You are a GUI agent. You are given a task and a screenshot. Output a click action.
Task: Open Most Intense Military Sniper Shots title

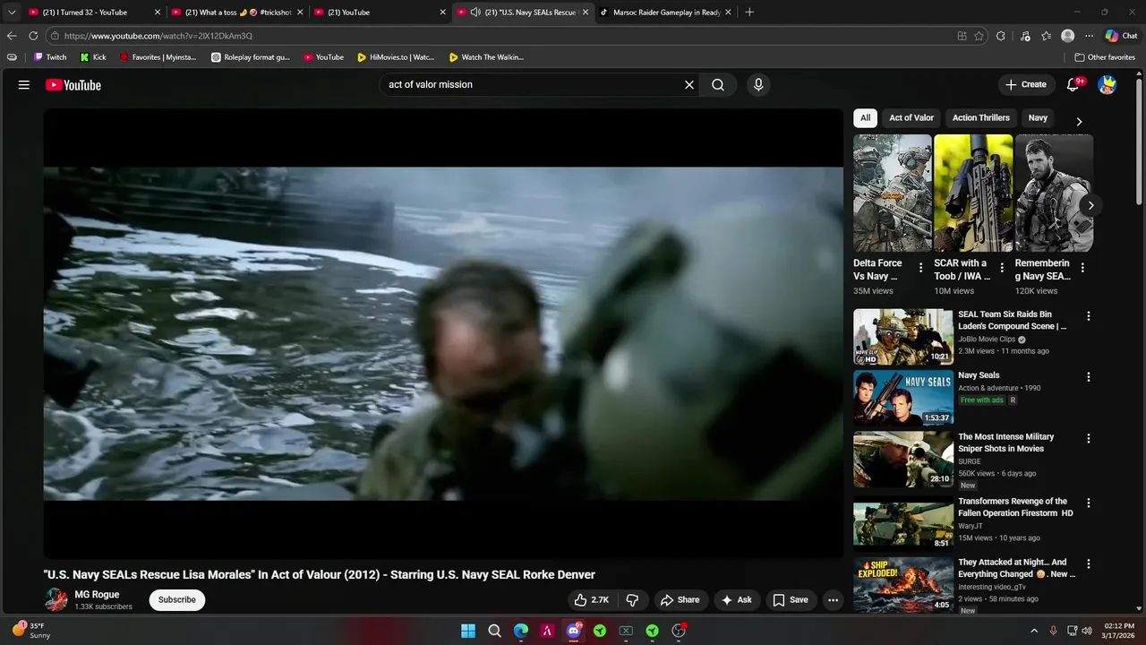tap(1006, 443)
